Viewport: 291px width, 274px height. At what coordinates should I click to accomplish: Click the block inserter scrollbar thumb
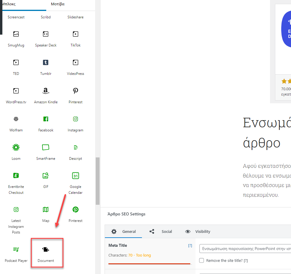97,181
